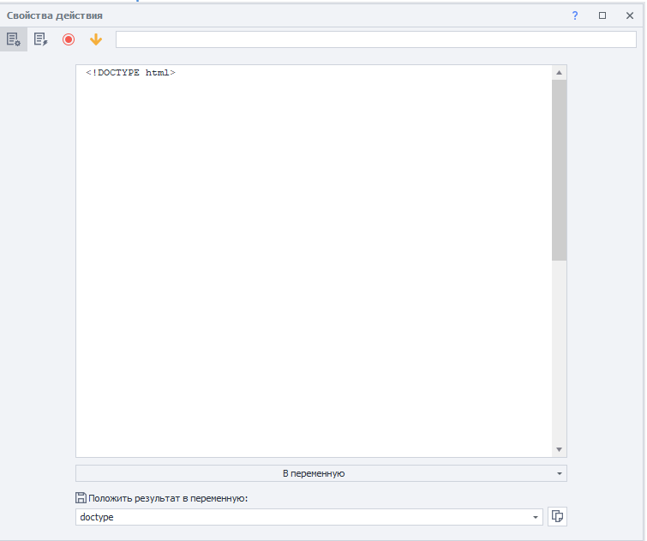
Task: Click the '<!DOCTYPE html>' text line
Action: click(x=130, y=73)
